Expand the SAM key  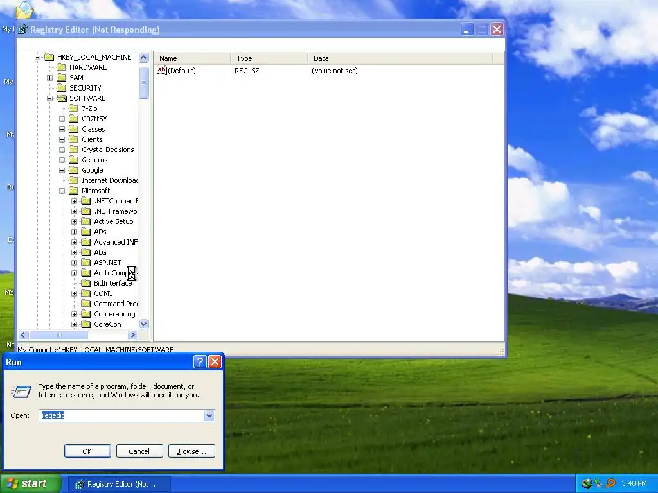click(x=49, y=78)
